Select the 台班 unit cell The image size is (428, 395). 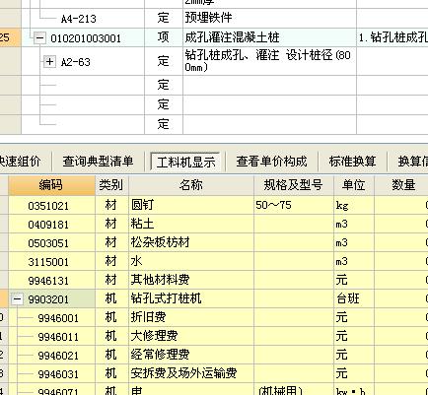354,298
